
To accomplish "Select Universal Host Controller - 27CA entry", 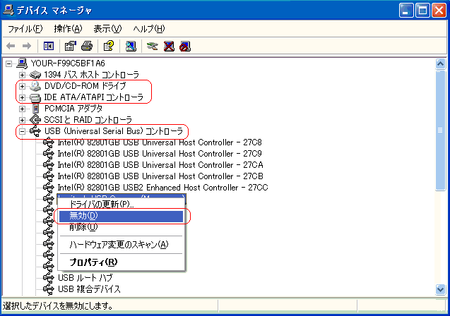I will (x=160, y=165).
